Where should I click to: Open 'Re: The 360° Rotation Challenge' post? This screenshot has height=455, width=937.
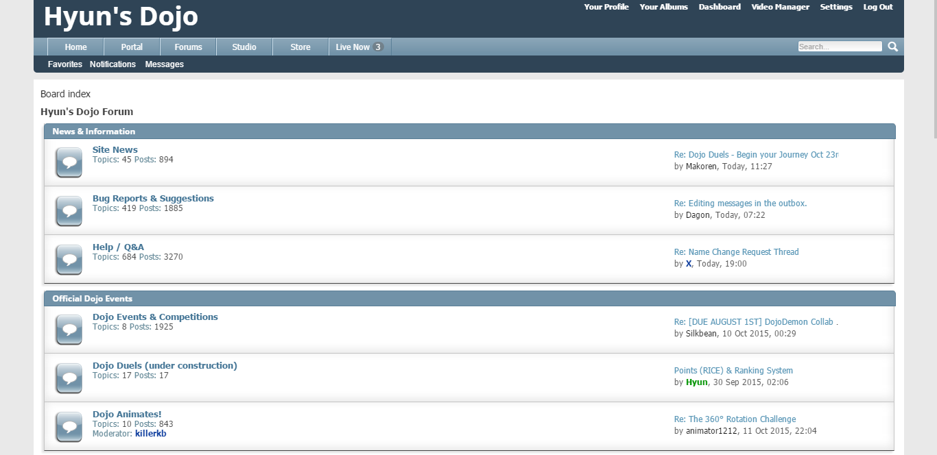735,419
